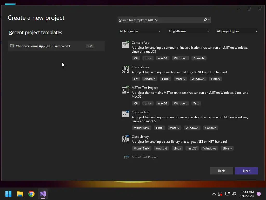Launch Google Chrome from the taskbar
Image resolution: width=266 pixels, height=200 pixels.
point(31,194)
